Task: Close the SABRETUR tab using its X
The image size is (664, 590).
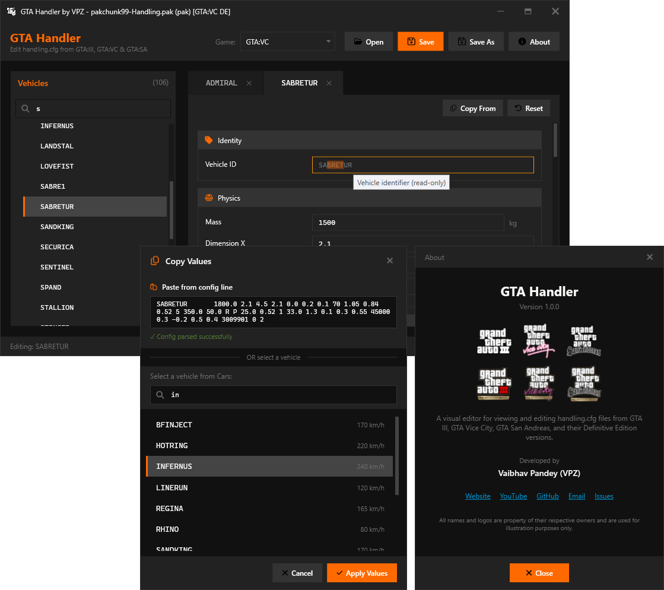Action: pos(329,84)
